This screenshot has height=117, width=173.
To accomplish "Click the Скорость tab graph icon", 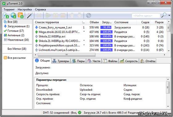I will click(x=122, y=61).
